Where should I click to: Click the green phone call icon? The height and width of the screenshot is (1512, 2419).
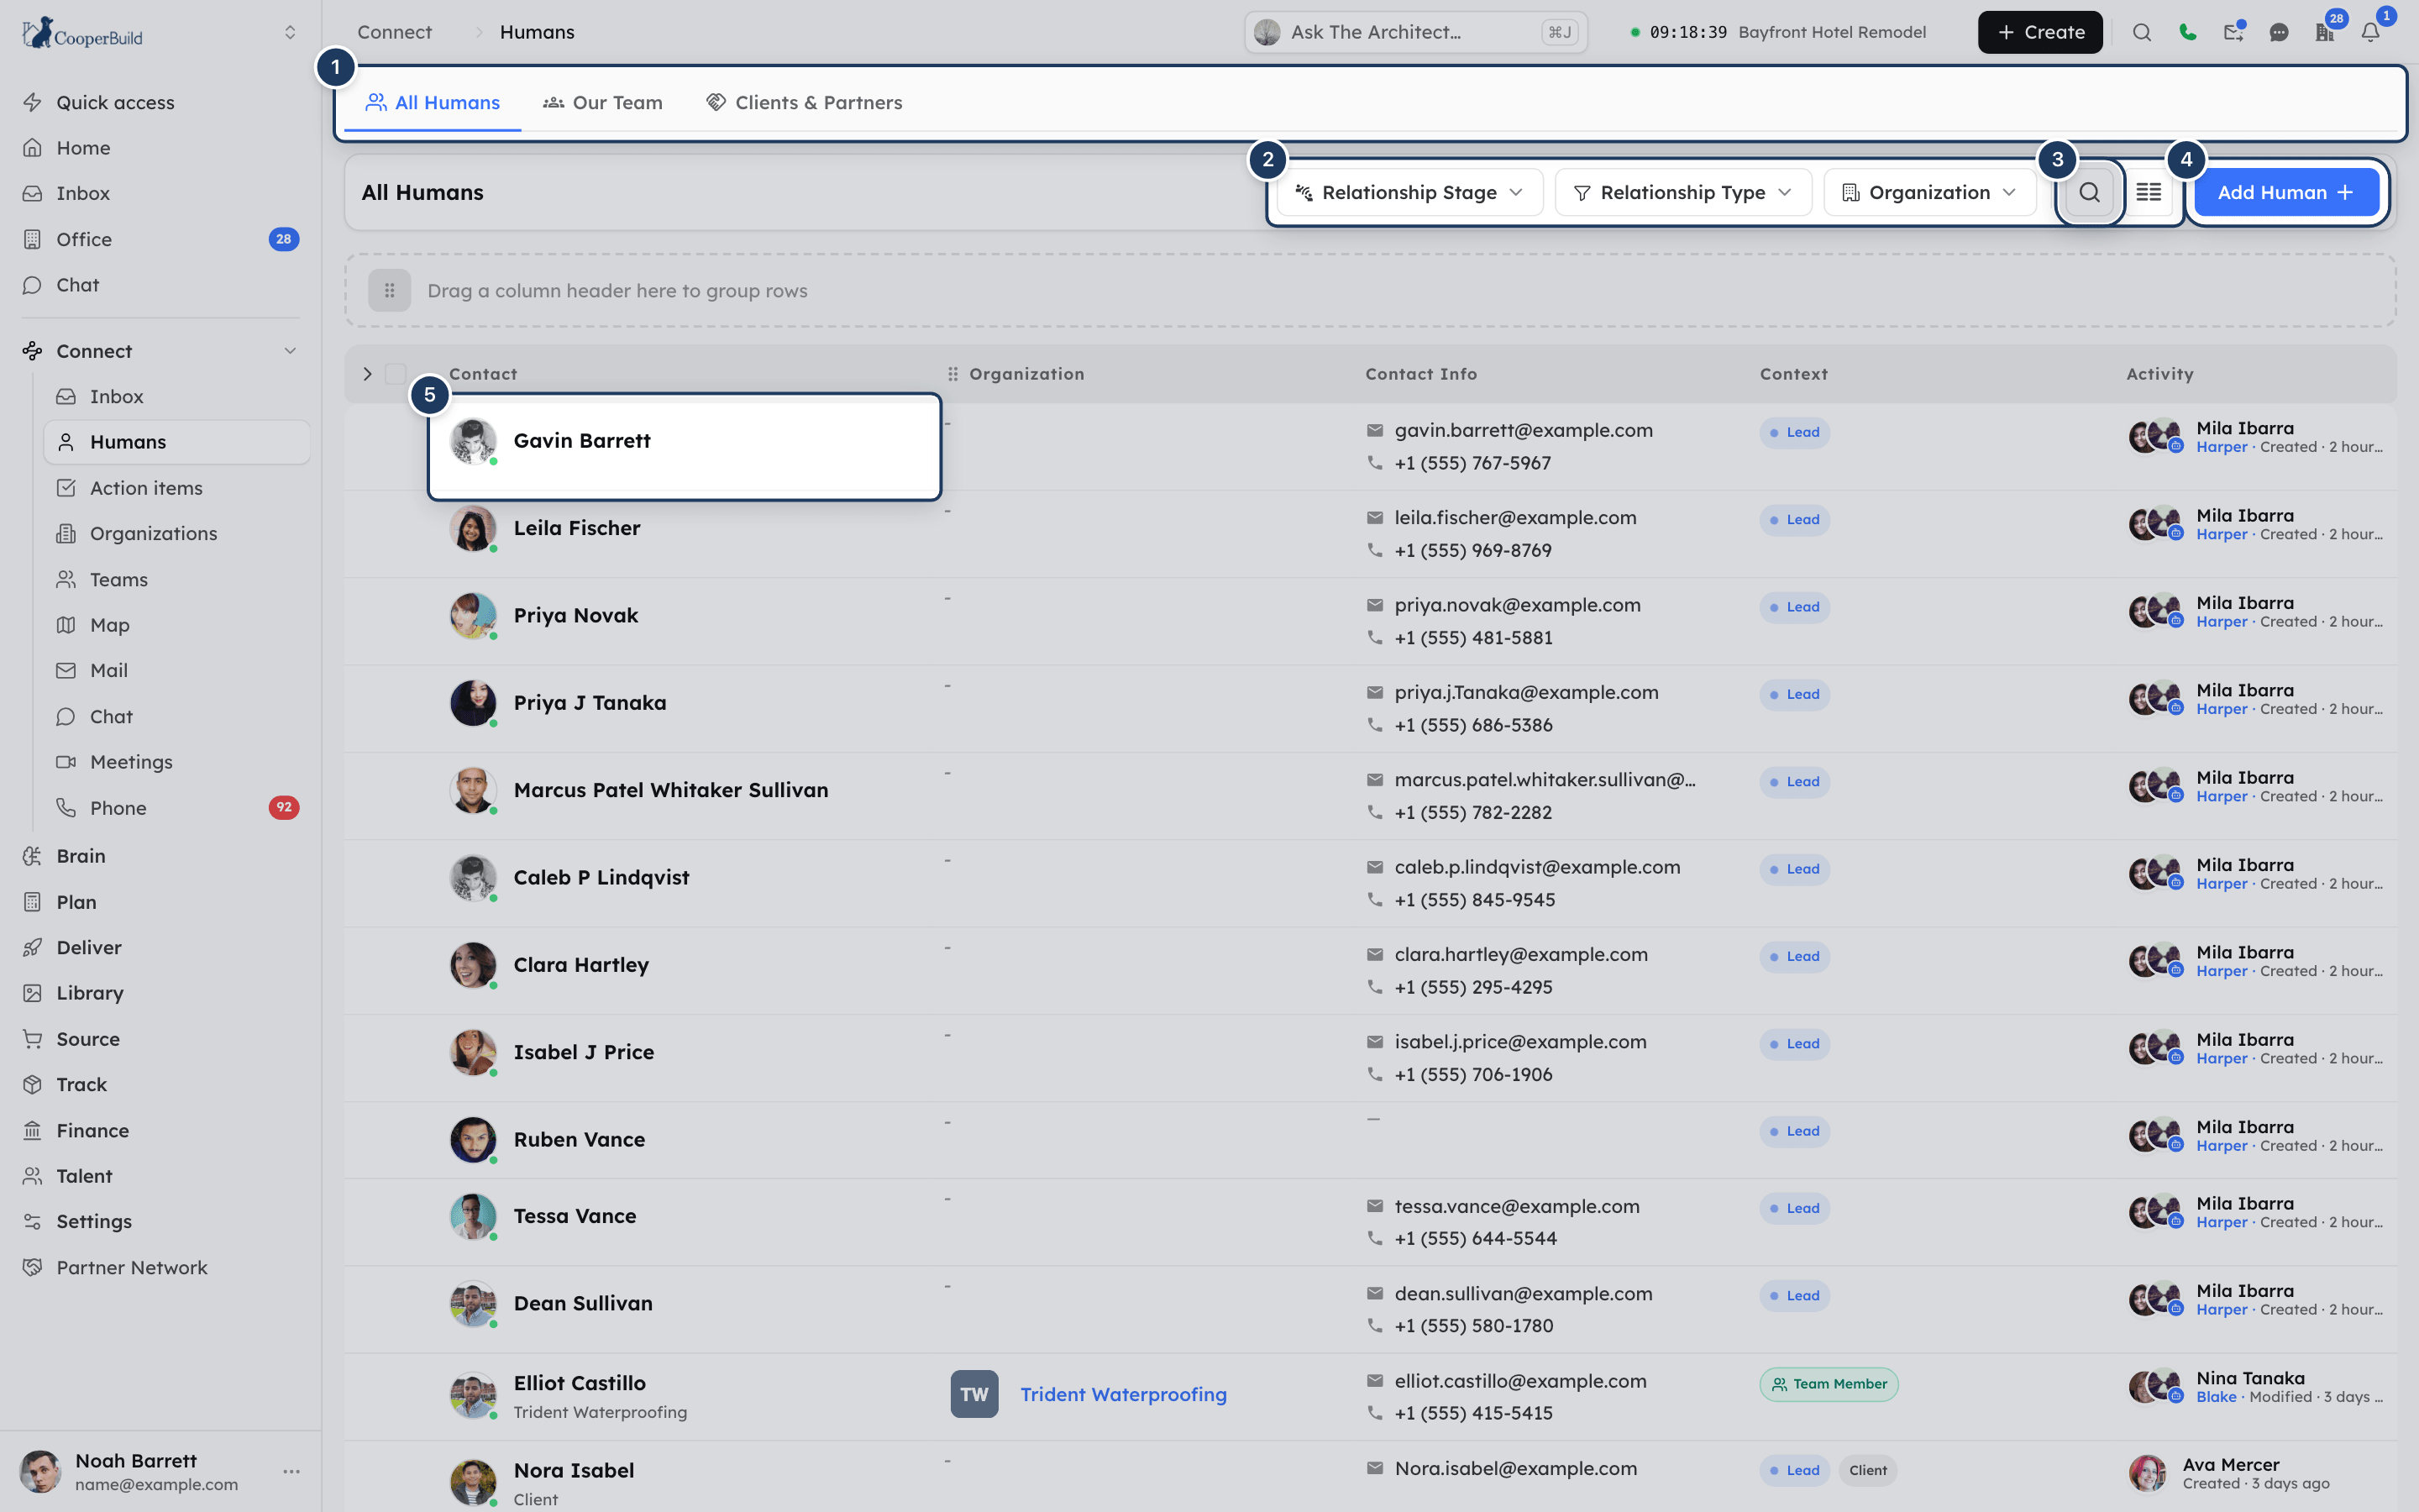[2187, 32]
